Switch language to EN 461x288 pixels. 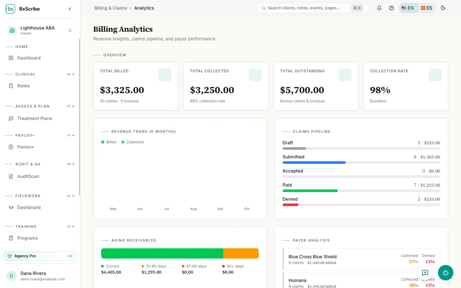pyautogui.click(x=408, y=8)
